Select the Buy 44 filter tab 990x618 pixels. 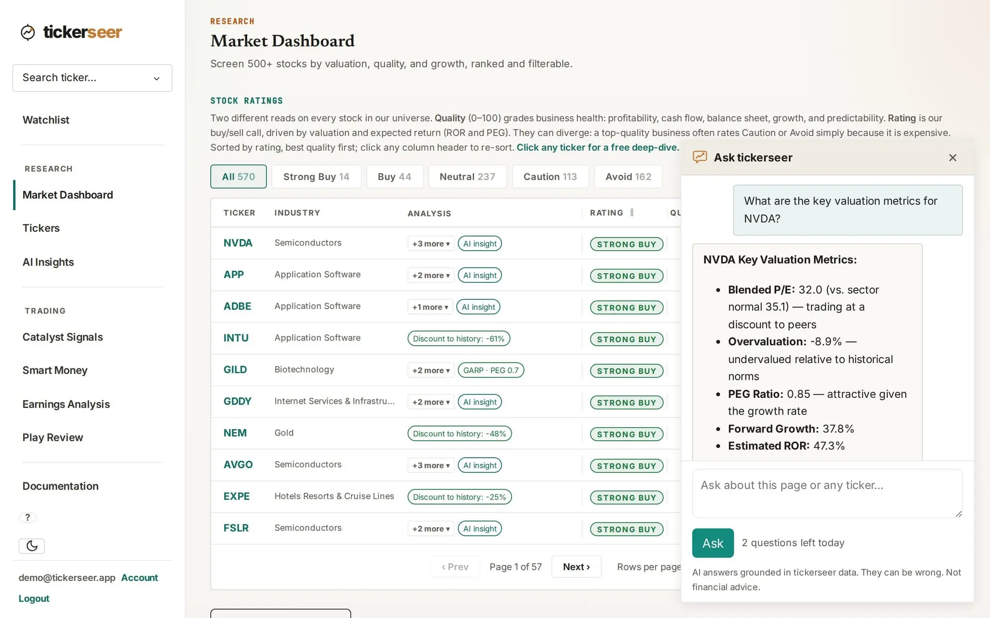click(x=394, y=177)
